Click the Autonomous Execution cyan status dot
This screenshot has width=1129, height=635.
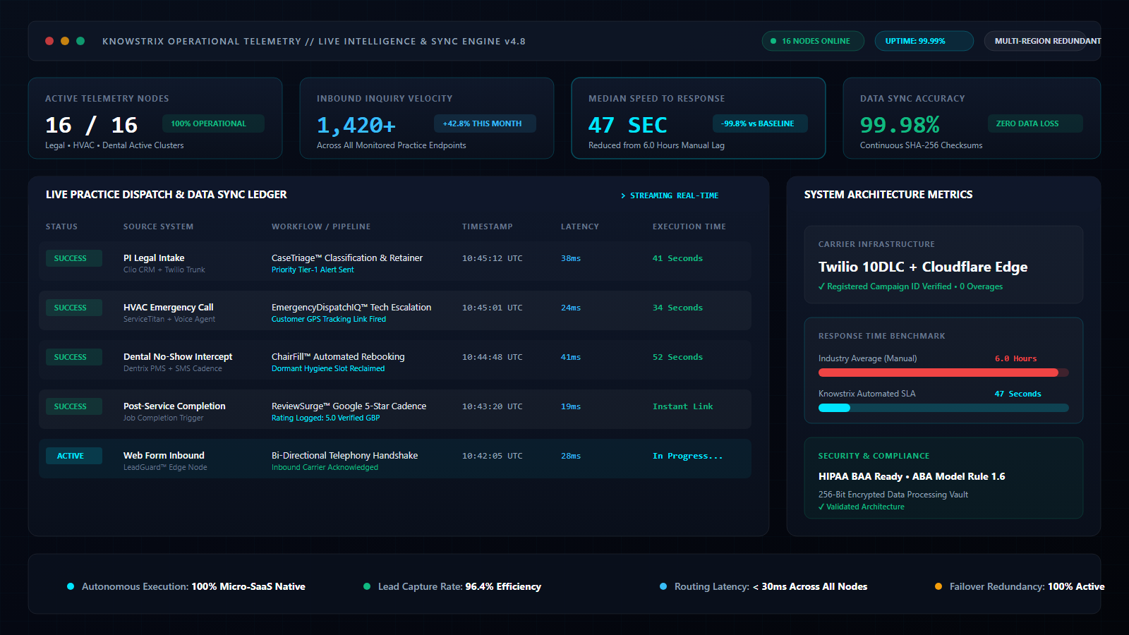[x=71, y=586]
